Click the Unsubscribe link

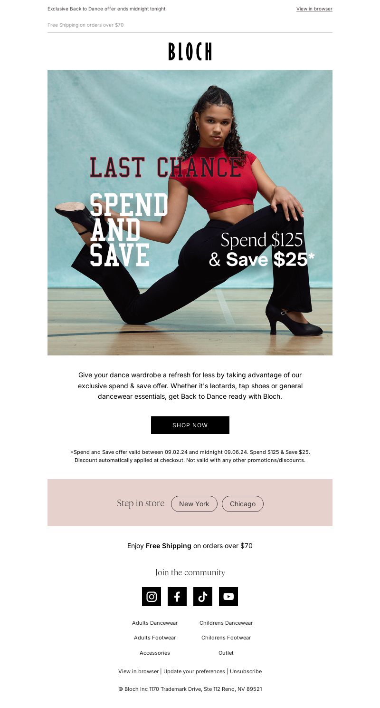246,671
